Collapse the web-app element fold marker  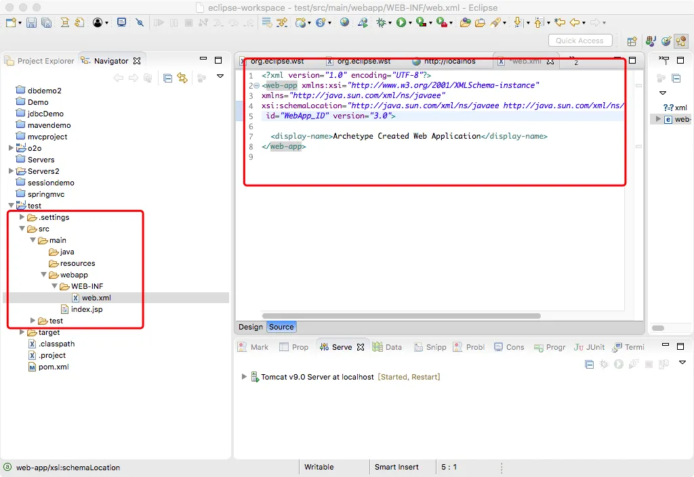click(256, 86)
